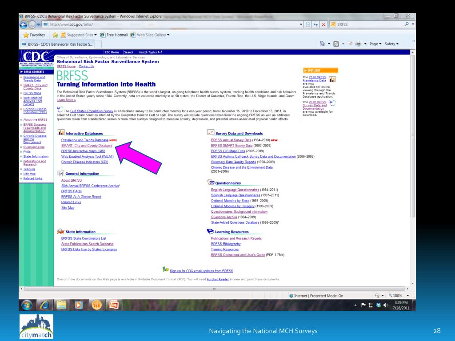Click Internet Explorer taskbar icon
This screenshot has height=341, width=455.
[x=44, y=305]
